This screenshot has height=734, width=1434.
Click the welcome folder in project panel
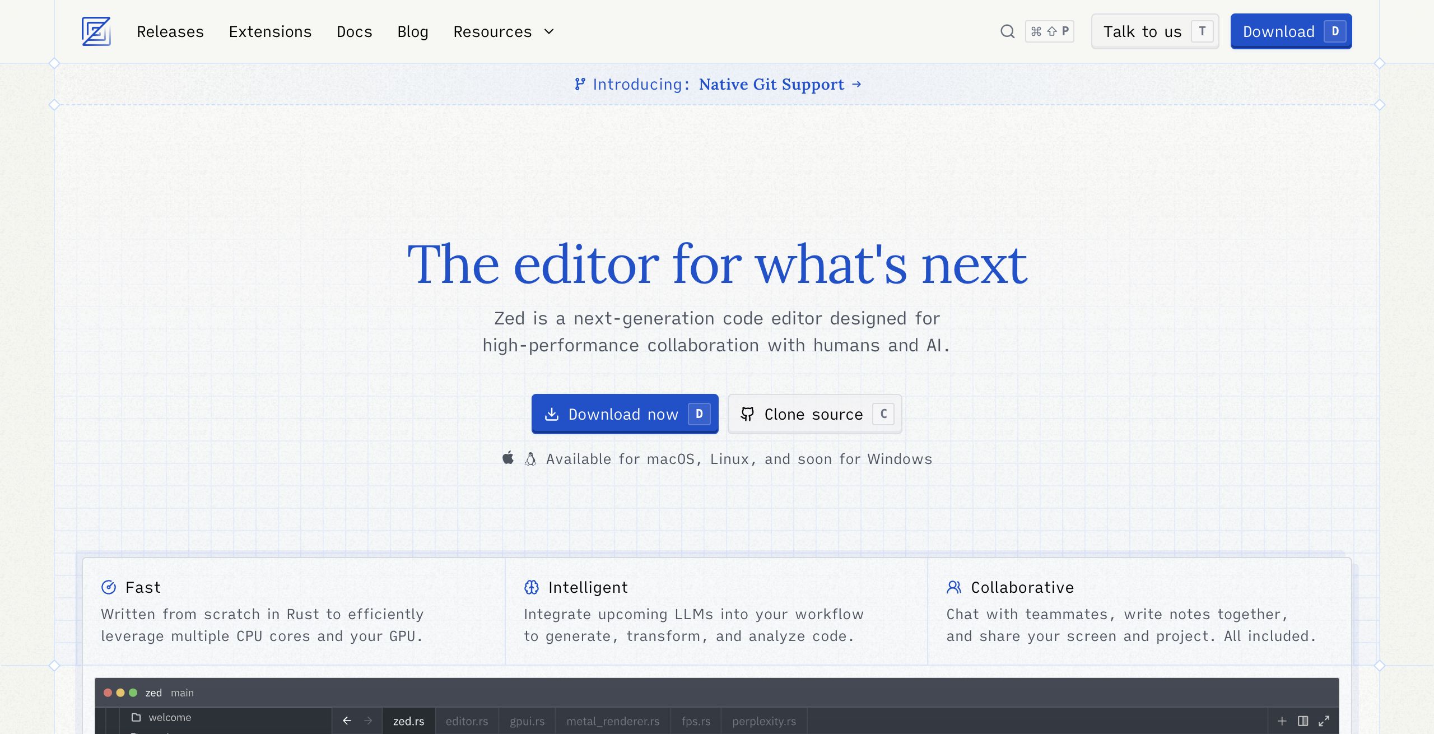tap(169, 717)
